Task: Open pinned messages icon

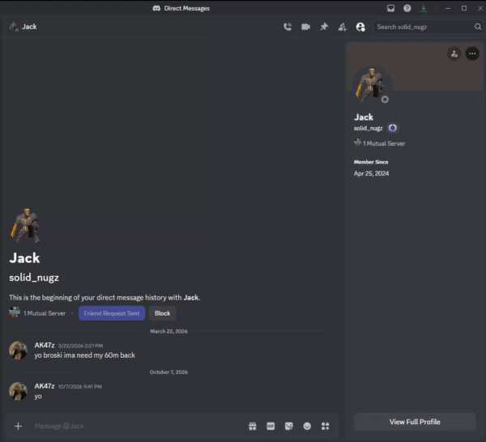Action: click(324, 27)
